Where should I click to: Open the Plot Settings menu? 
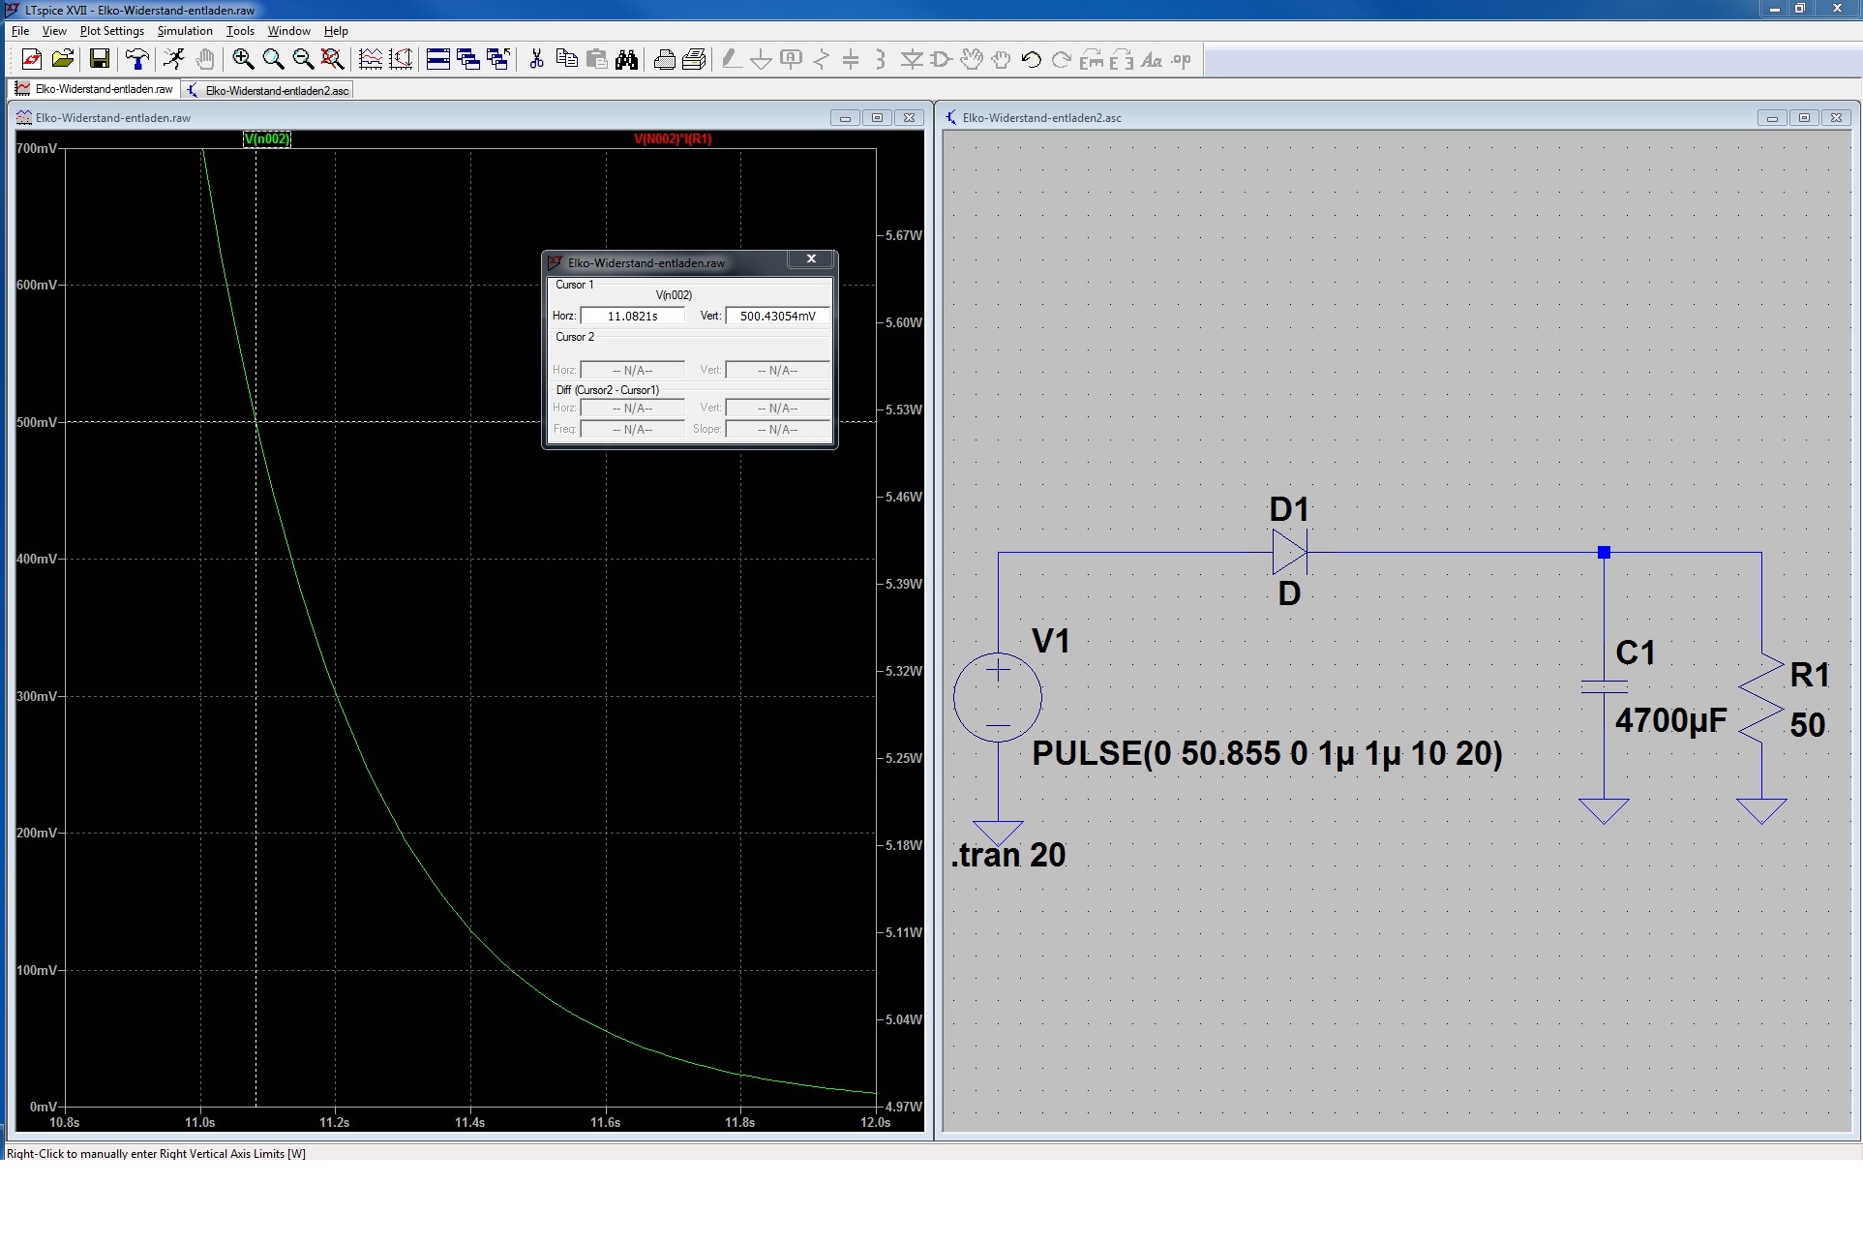coord(112,31)
